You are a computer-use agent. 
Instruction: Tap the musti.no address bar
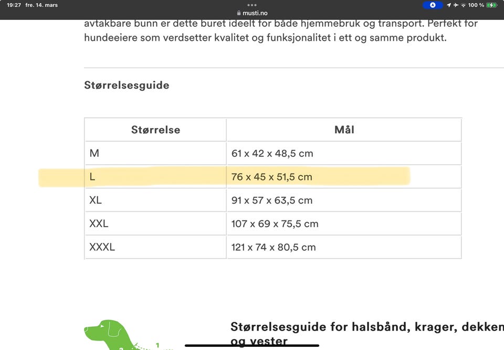[x=252, y=13]
